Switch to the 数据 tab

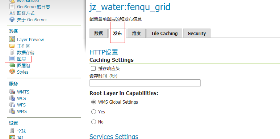click(x=99, y=33)
